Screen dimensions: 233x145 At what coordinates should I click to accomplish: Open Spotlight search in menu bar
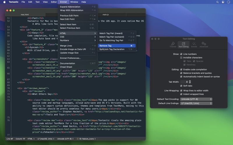[217, 2]
